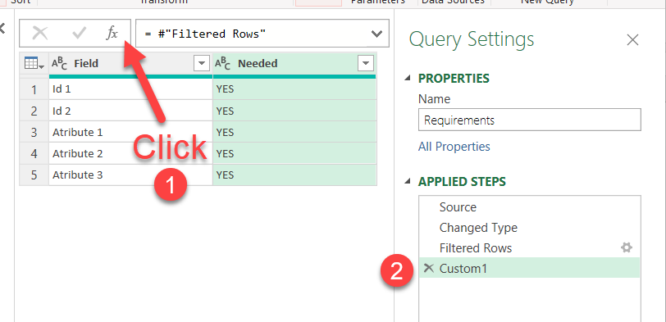This screenshot has width=666, height=322.
Task: Click the YES cell beside Atribute 2
Action: pyautogui.click(x=294, y=153)
